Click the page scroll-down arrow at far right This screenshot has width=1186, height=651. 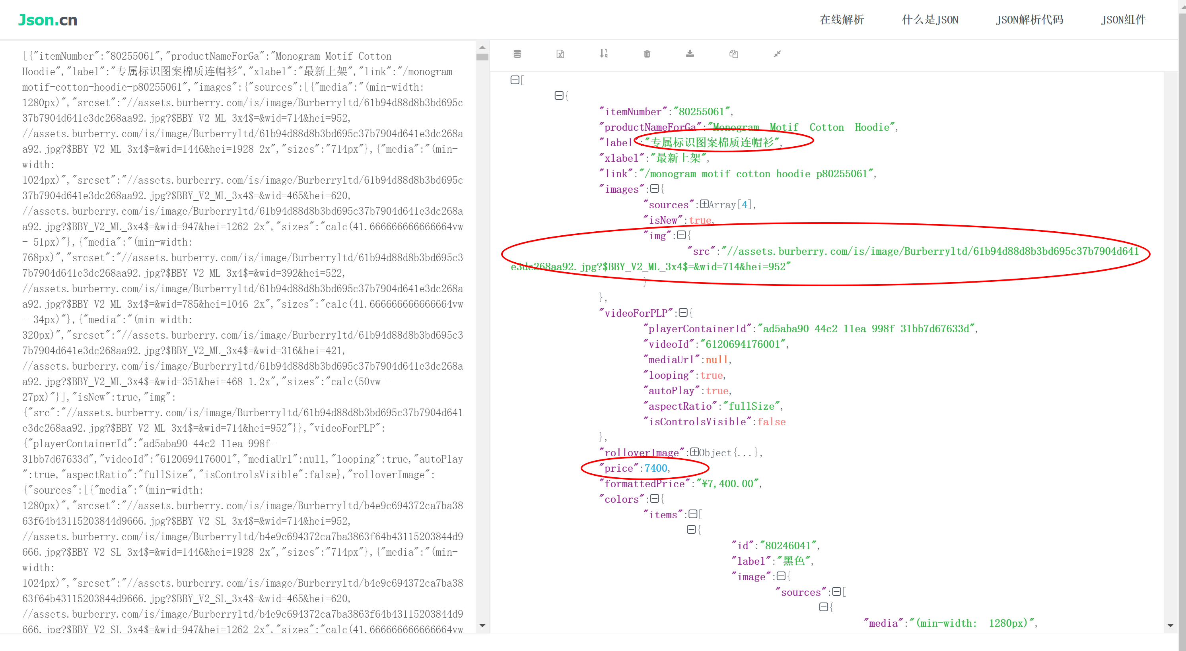click(1170, 626)
